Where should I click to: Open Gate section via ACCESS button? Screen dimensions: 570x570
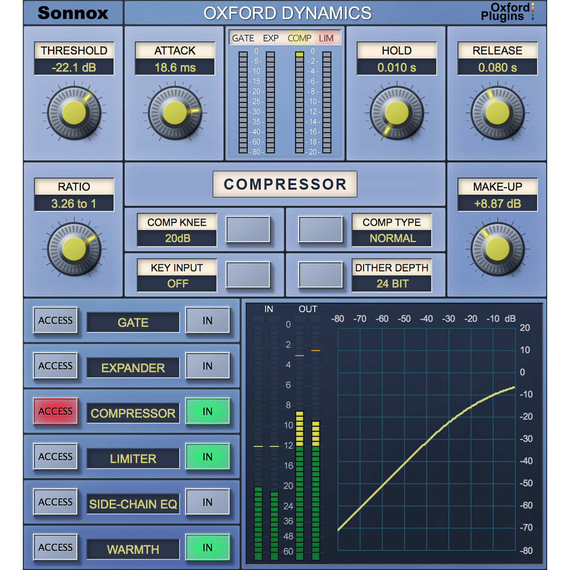55,321
